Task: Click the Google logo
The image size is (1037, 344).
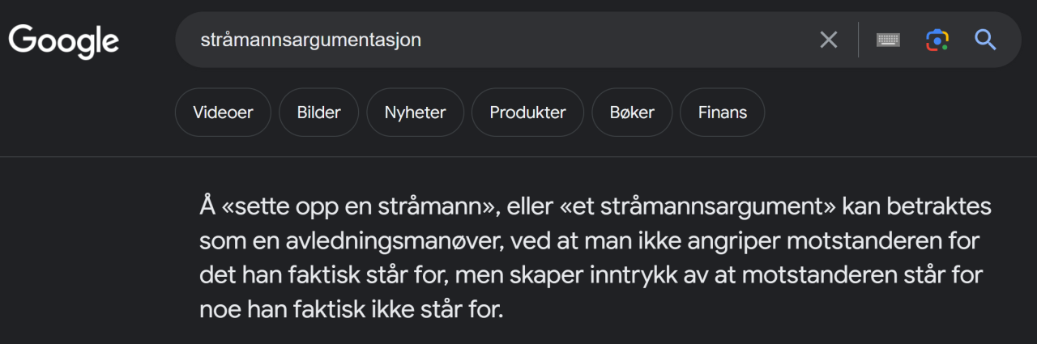Action: coord(64,41)
